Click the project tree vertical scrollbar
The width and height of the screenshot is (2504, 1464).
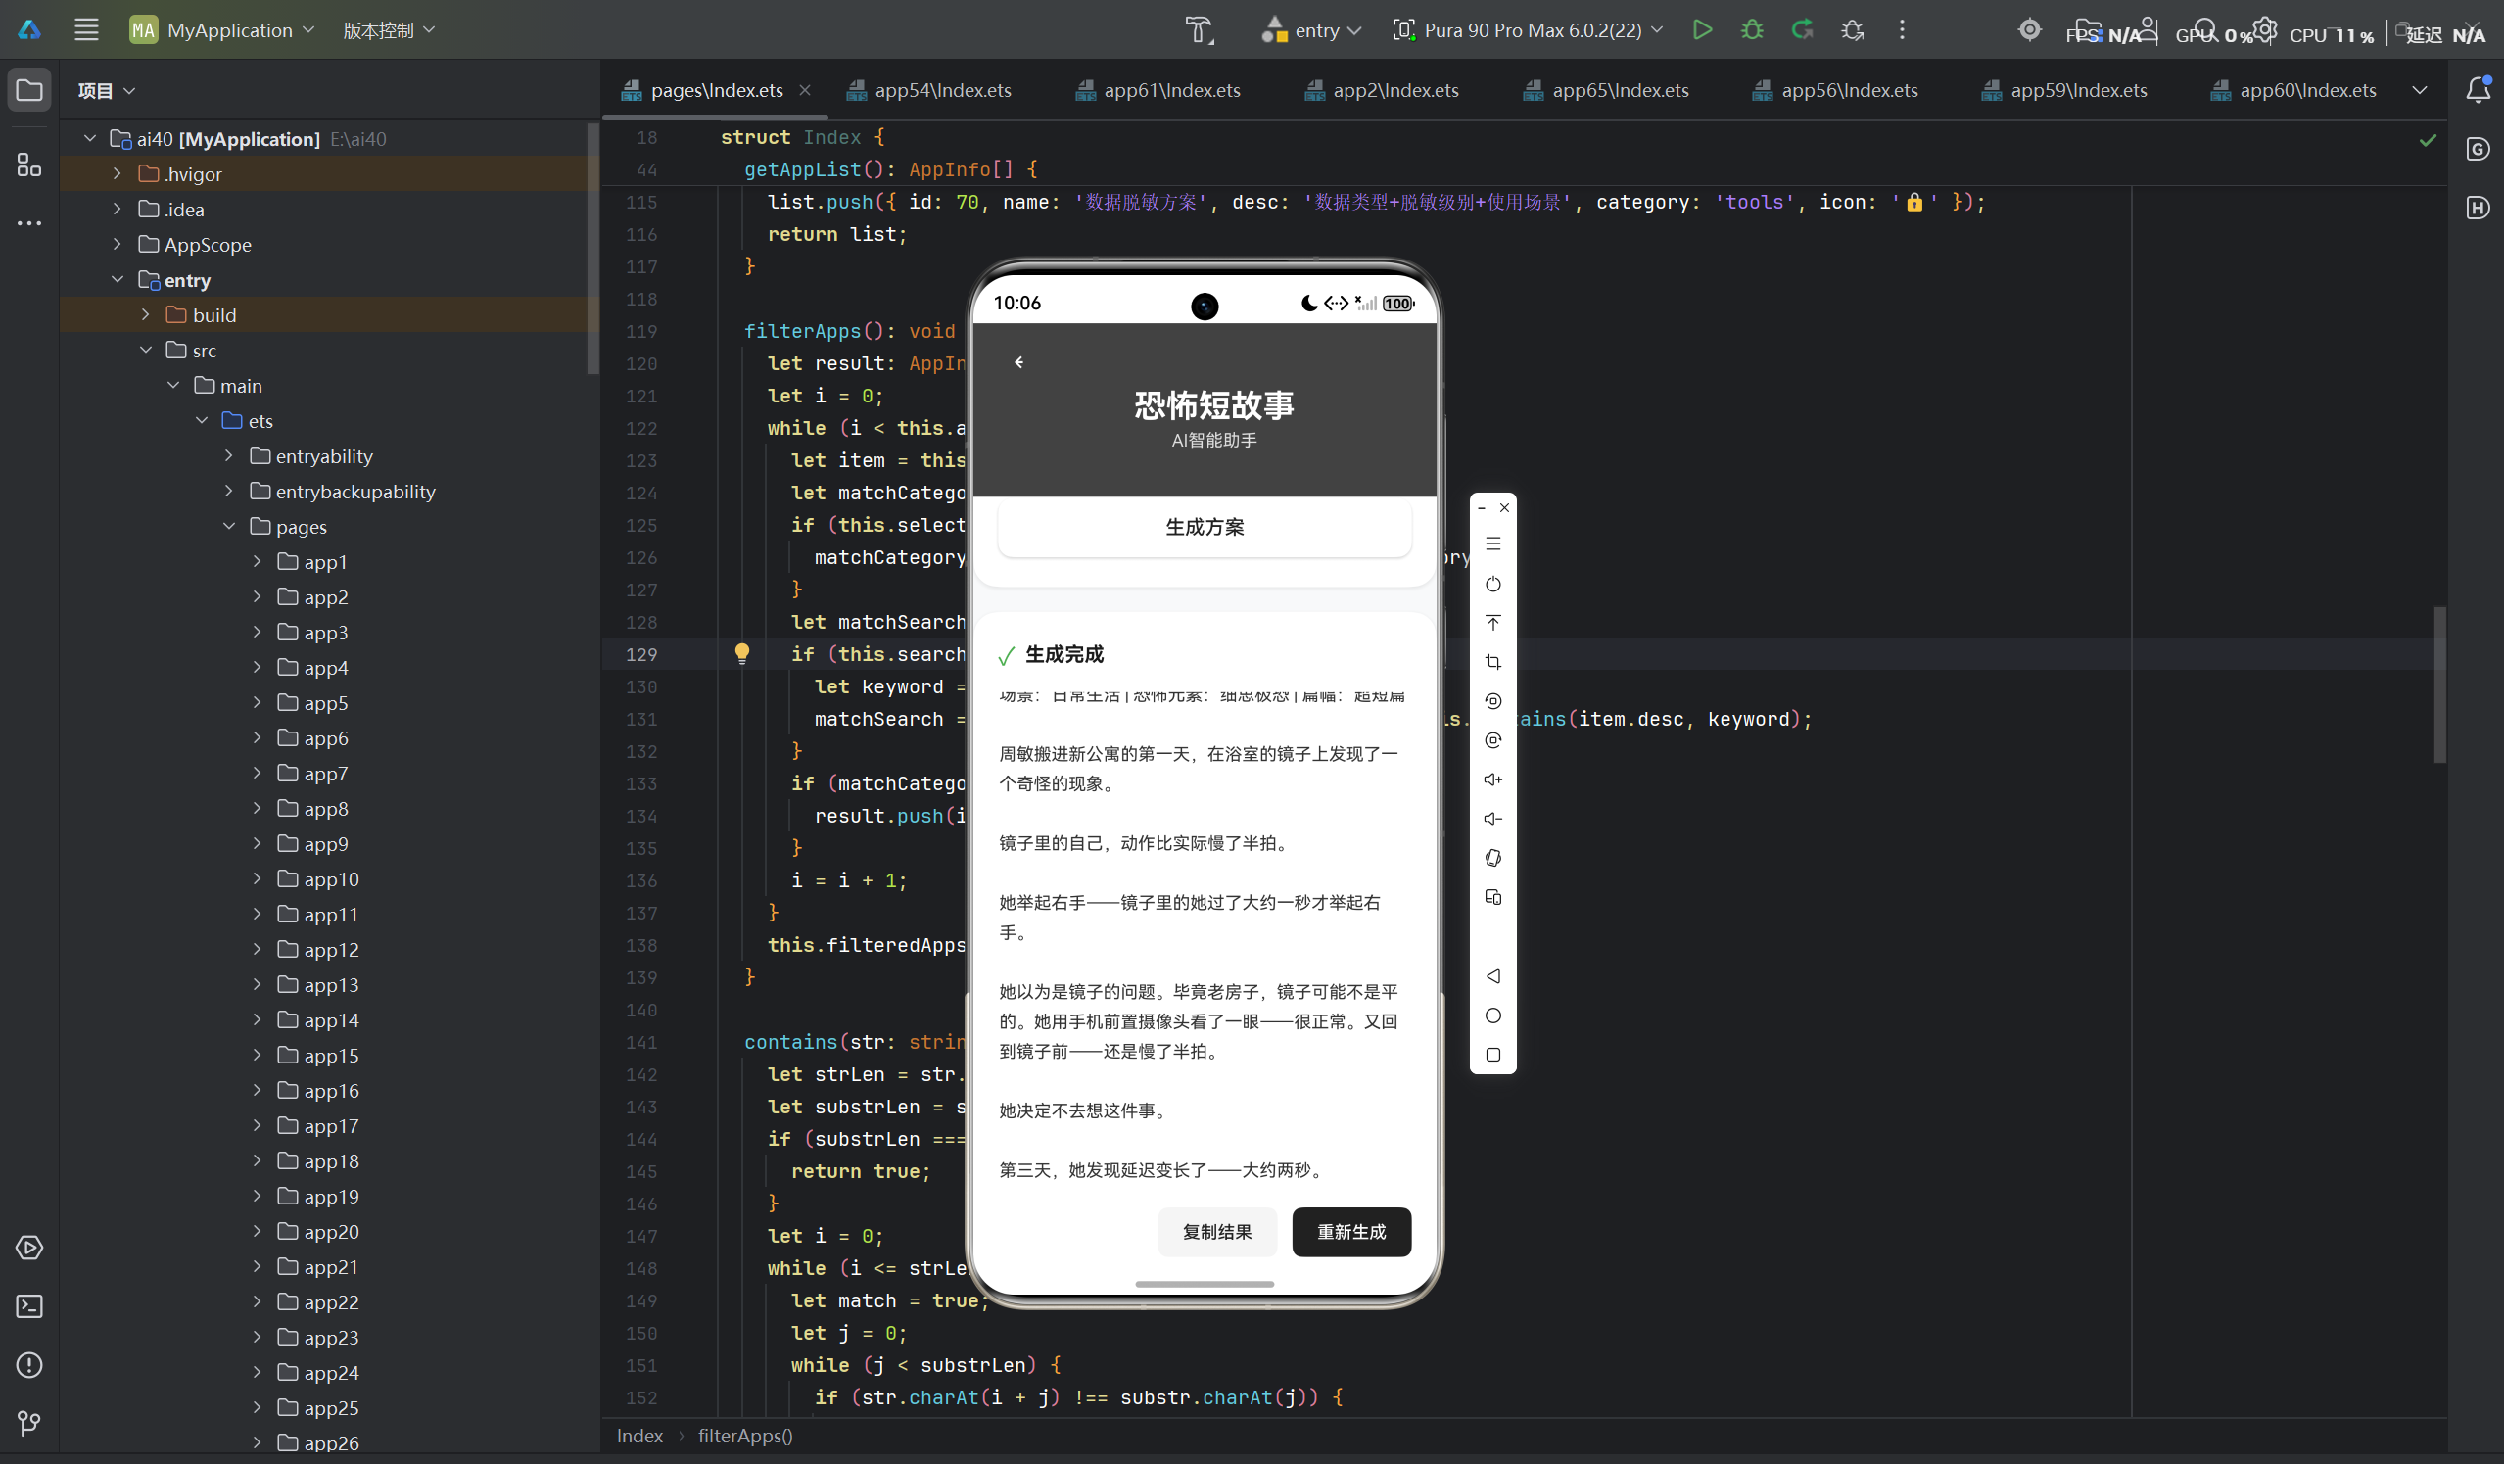coord(593,249)
